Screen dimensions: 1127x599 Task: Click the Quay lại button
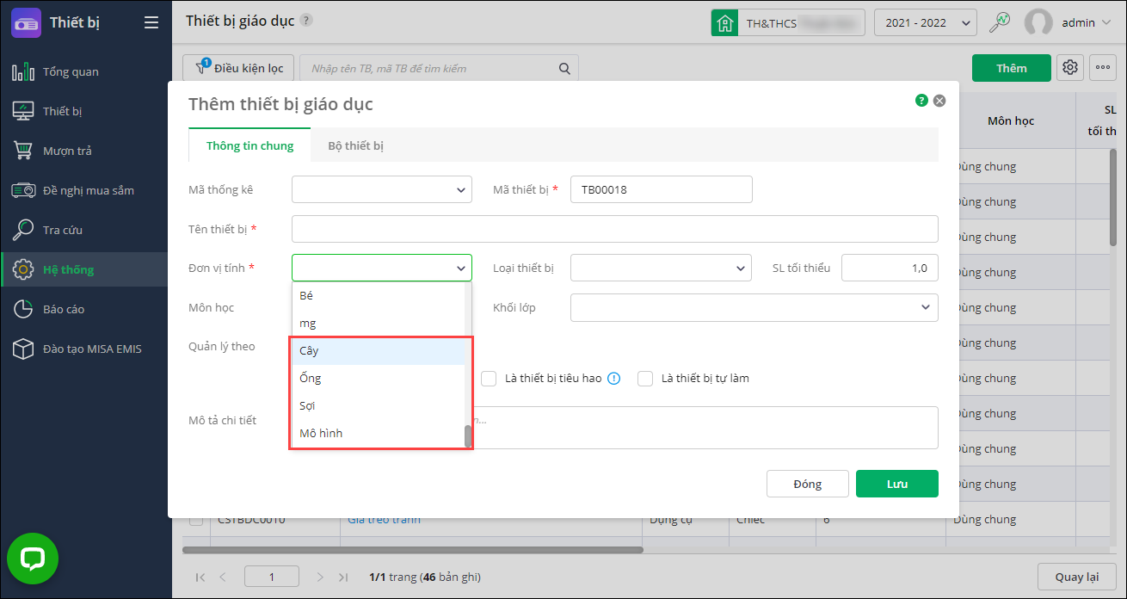tap(1077, 577)
